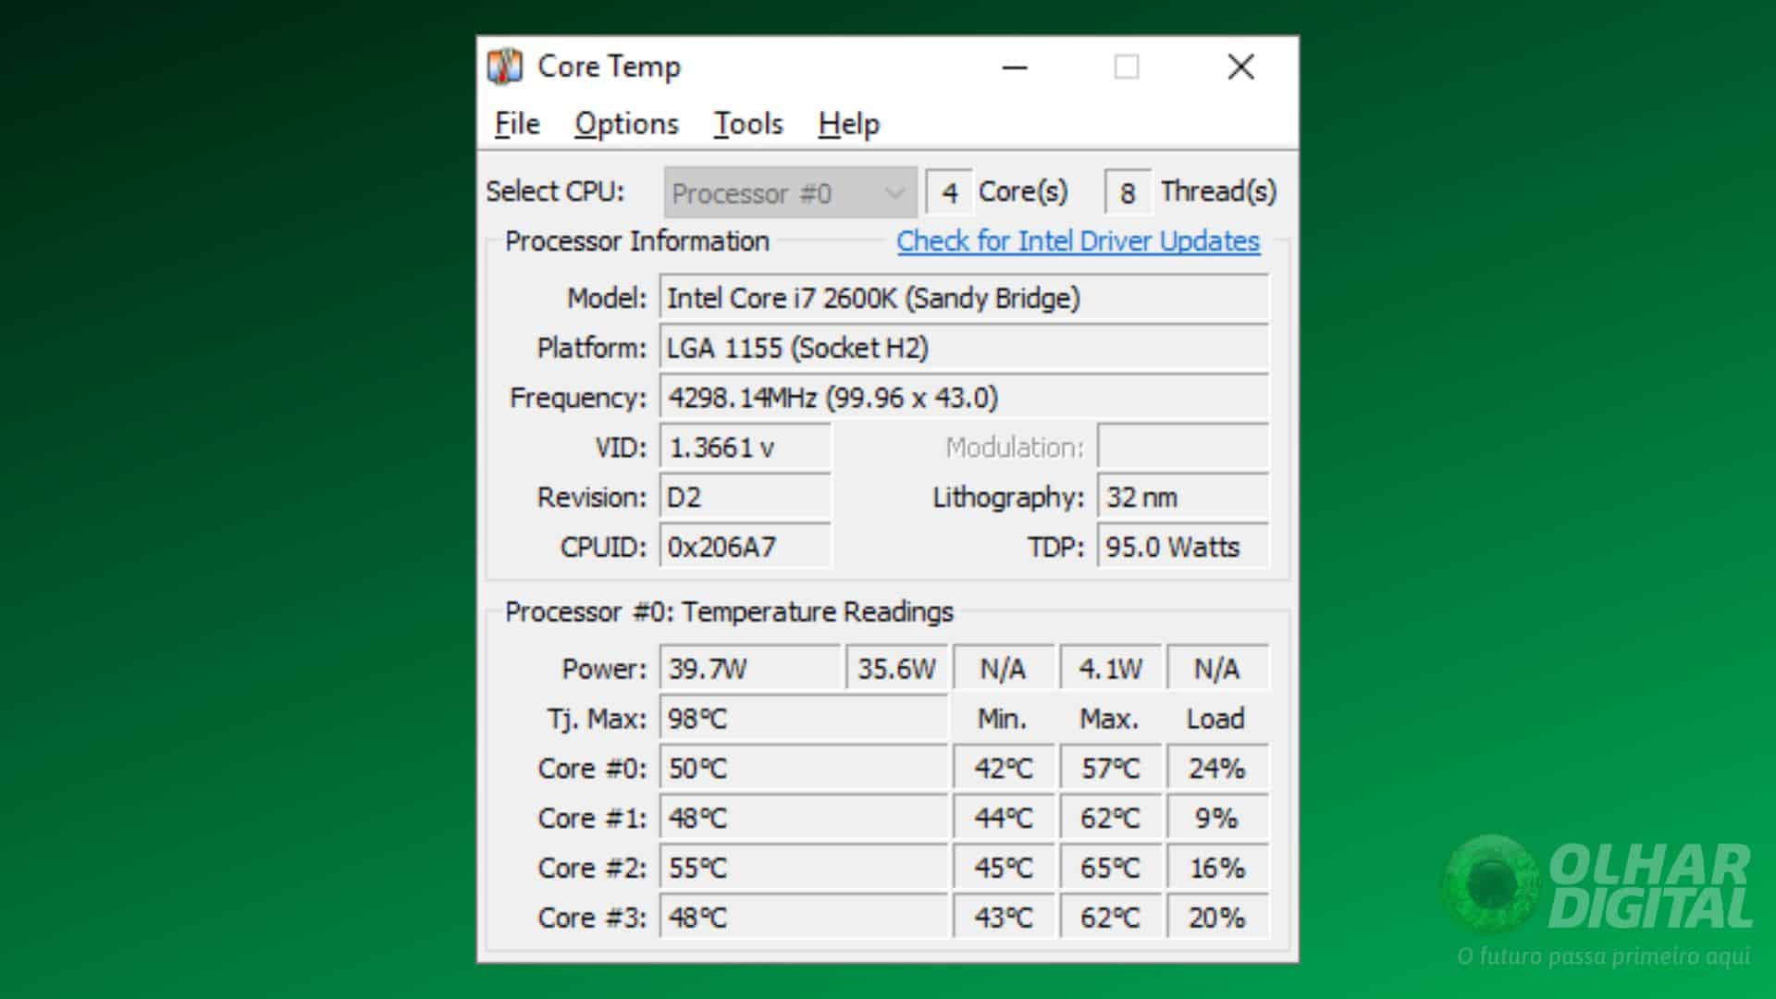Open the Help menu
The width and height of the screenshot is (1776, 999).
click(x=846, y=123)
